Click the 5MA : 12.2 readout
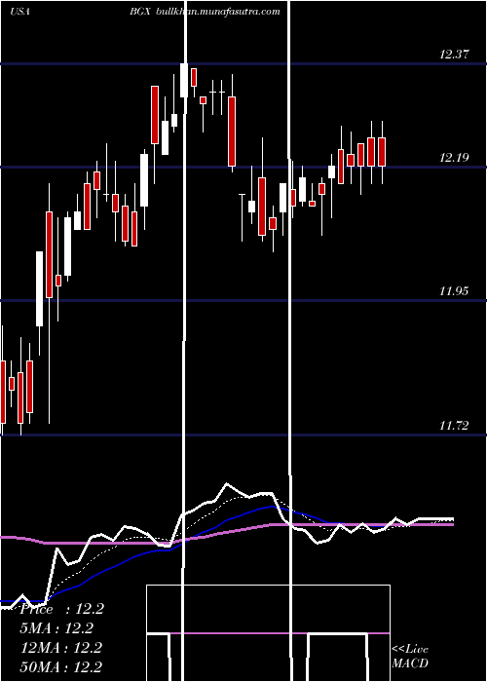Screen dimensions: 487x682 pyautogui.click(x=57, y=628)
